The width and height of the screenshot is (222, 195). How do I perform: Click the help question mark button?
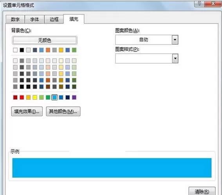tap(199, 4)
